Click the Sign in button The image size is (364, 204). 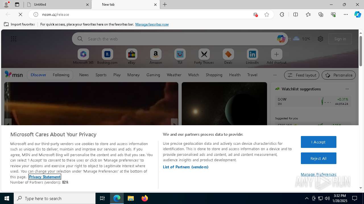pos(340,39)
